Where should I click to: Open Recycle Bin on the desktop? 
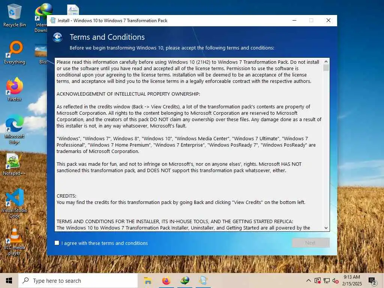point(15,15)
